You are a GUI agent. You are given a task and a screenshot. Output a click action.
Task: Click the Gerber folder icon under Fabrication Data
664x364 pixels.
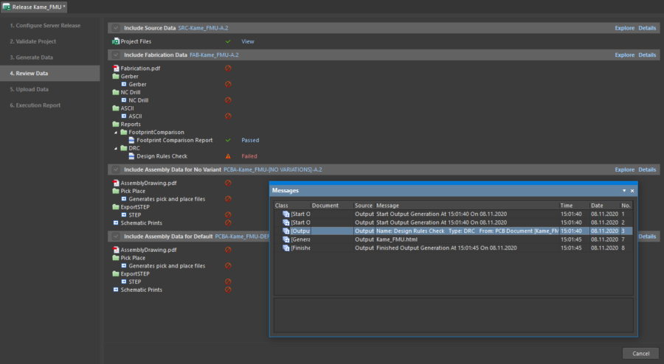115,76
